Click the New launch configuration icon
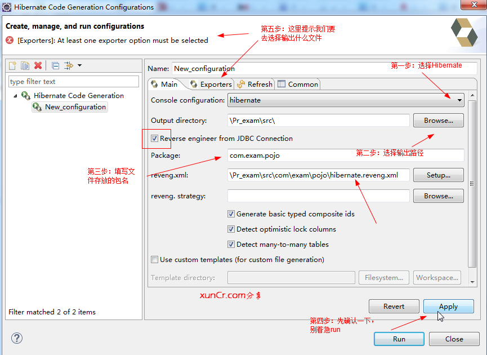 (x=12, y=65)
